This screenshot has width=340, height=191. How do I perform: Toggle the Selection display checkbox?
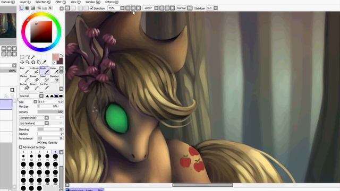(91, 8)
